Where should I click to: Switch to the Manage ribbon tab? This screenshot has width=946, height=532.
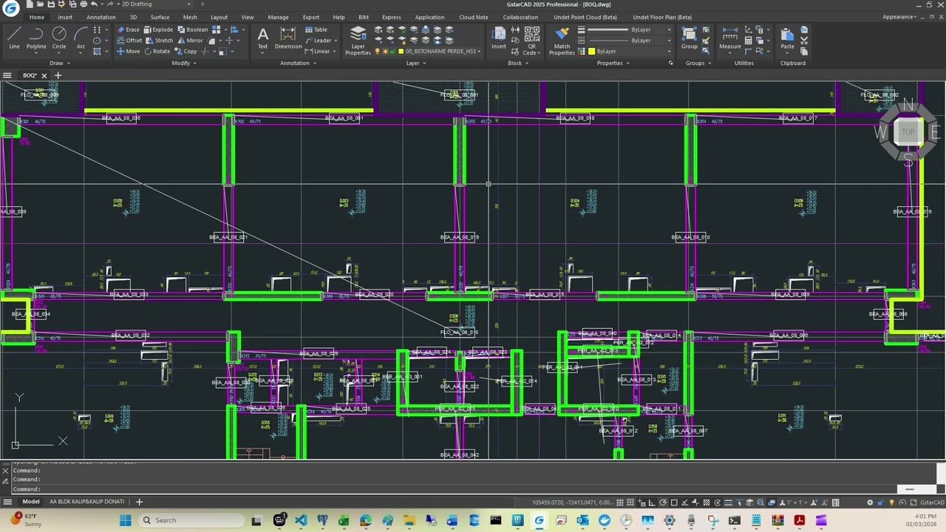click(278, 17)
